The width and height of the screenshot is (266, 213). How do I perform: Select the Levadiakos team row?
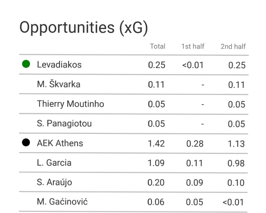134,65
